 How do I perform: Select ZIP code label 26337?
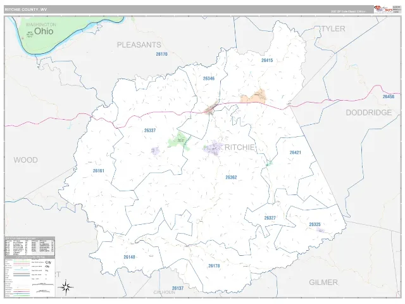pyautogui.click(x=150, y=130)
